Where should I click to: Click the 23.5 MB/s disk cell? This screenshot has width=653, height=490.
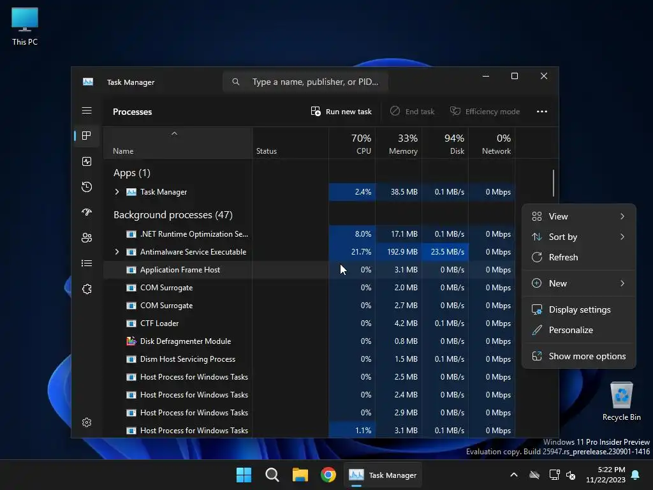[445, 251]
